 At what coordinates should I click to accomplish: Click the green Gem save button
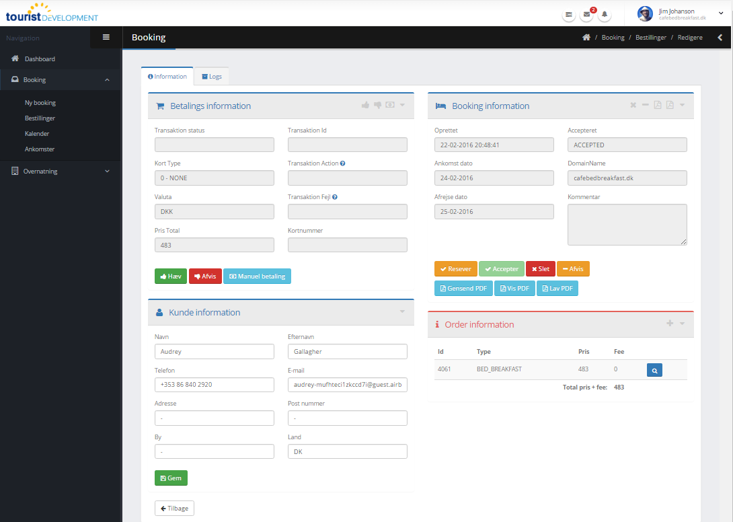click(171, 478)
